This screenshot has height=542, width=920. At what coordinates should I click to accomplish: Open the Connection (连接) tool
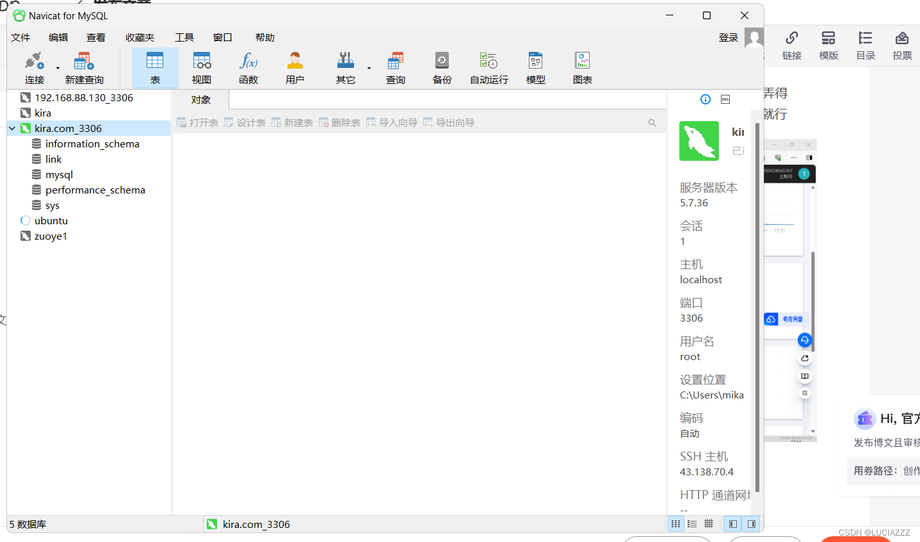click(x=35, y=68)
